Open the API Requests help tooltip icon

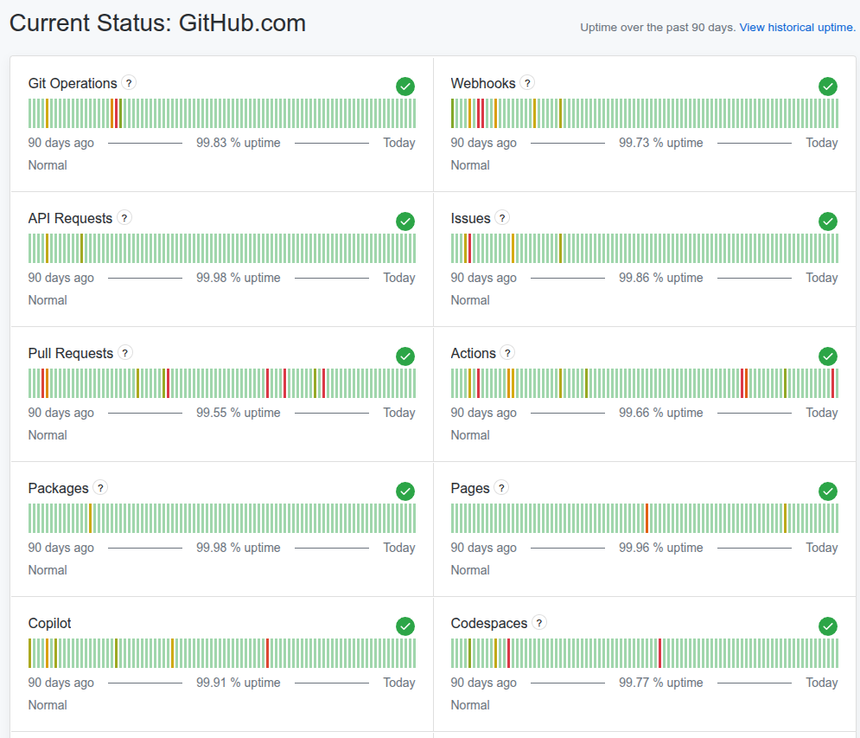pos(124,218)
